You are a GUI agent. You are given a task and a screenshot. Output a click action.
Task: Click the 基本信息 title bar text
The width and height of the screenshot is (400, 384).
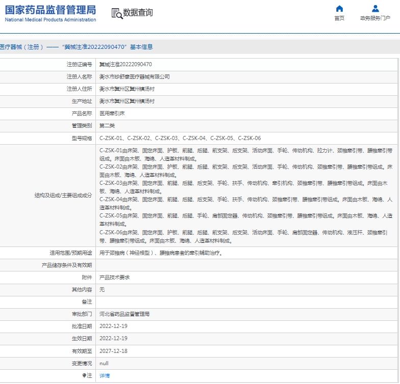click(x=141, y=47)
